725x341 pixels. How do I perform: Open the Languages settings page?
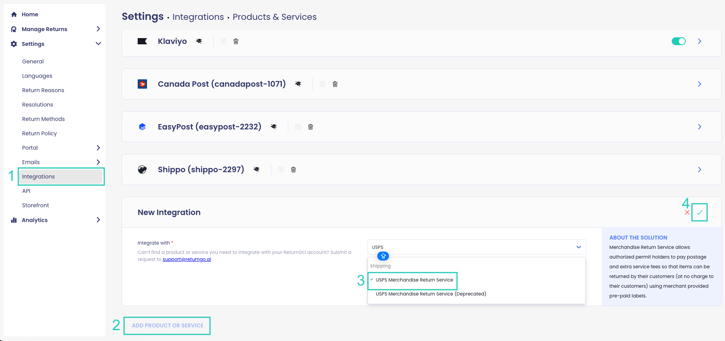pos(37,76)
